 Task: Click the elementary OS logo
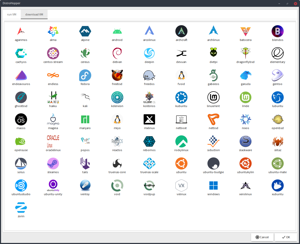pos(278,53)
